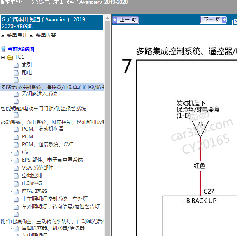This screenshot has width=237, height=236.
Task: Click the 红色 wire color label
Action: coord(200,166)
